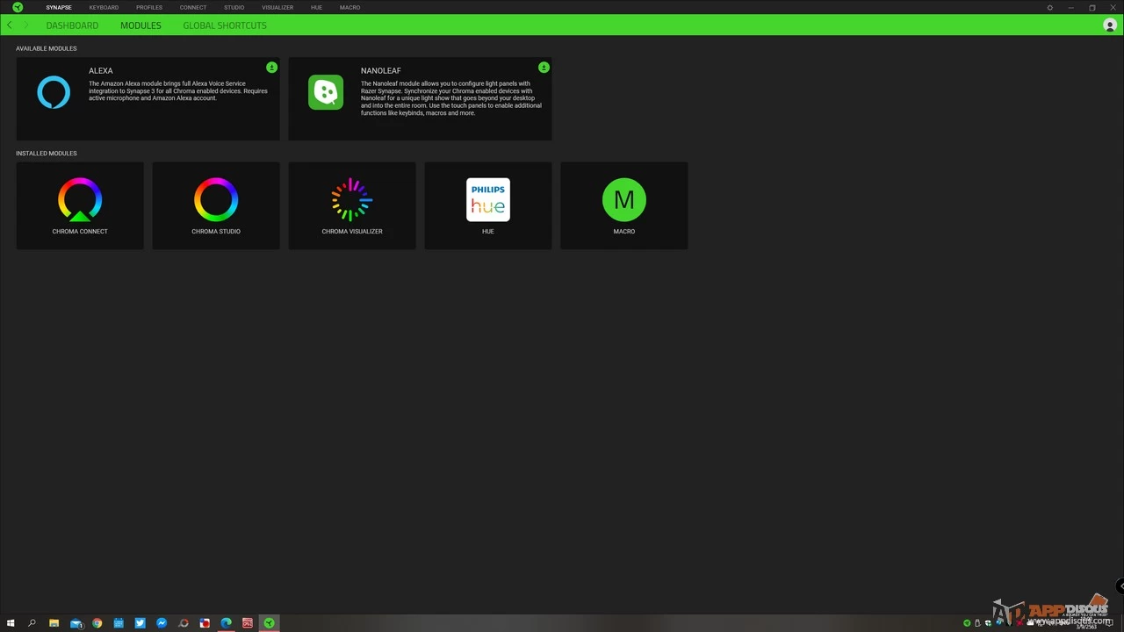The image size is (1124, 632).
Task: Open the Chroma Visualizer module
Action: (352, 205)
